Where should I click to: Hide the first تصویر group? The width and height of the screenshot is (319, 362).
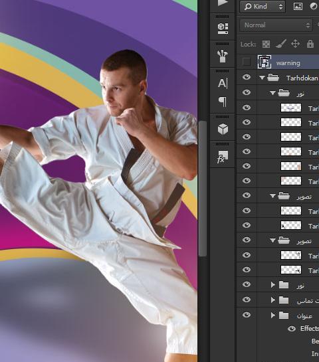tap(247, 195)
